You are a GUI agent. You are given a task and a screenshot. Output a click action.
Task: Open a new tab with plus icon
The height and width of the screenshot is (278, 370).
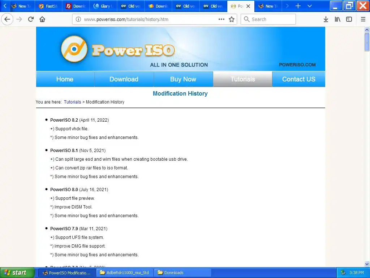point(298,6)
